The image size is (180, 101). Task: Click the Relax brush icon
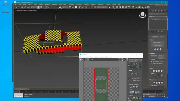click(x=136, y=74)
